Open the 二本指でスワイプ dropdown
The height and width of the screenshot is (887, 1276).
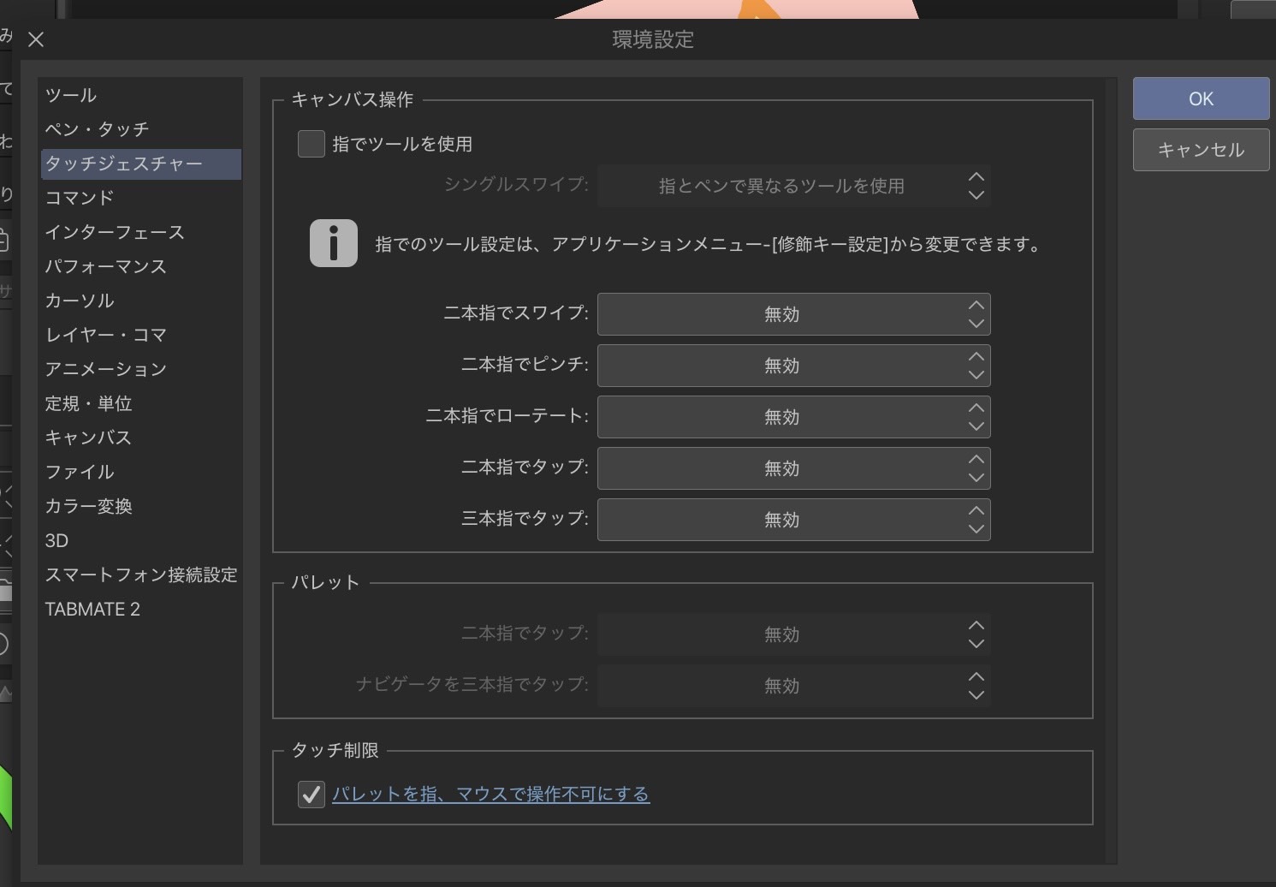793,314
